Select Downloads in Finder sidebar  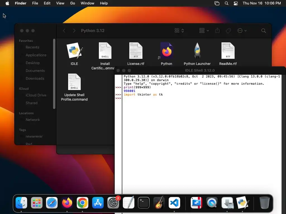pyautogui.click(x=35, y=79)
